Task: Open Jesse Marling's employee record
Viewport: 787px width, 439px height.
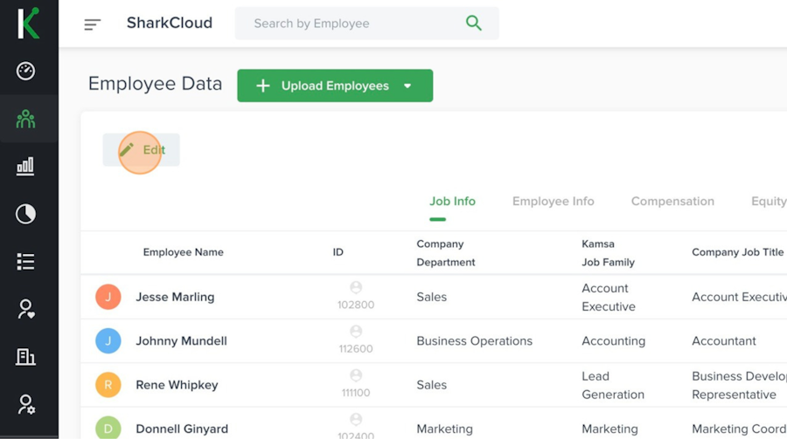Action: click(175, 297)
